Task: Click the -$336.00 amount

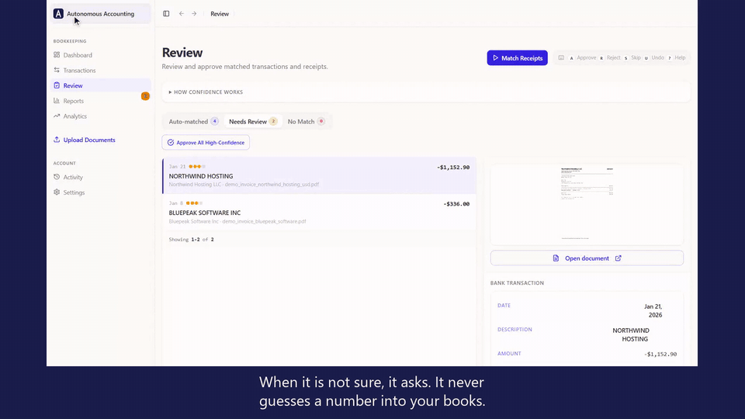Action: click(x=456, y=204)
